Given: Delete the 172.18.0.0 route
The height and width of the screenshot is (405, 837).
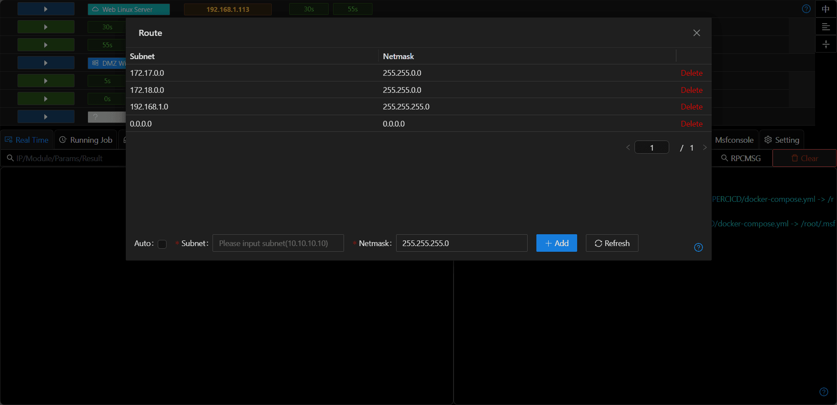Looking at the screenshot, I should 692,90.
